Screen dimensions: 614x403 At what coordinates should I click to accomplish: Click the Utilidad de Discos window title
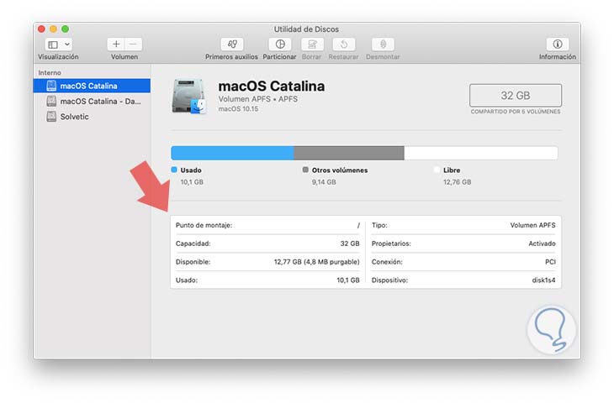point(306,29)
